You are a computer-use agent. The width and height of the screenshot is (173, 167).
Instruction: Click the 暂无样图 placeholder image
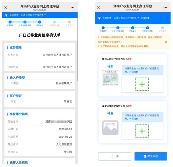point(110,128)
